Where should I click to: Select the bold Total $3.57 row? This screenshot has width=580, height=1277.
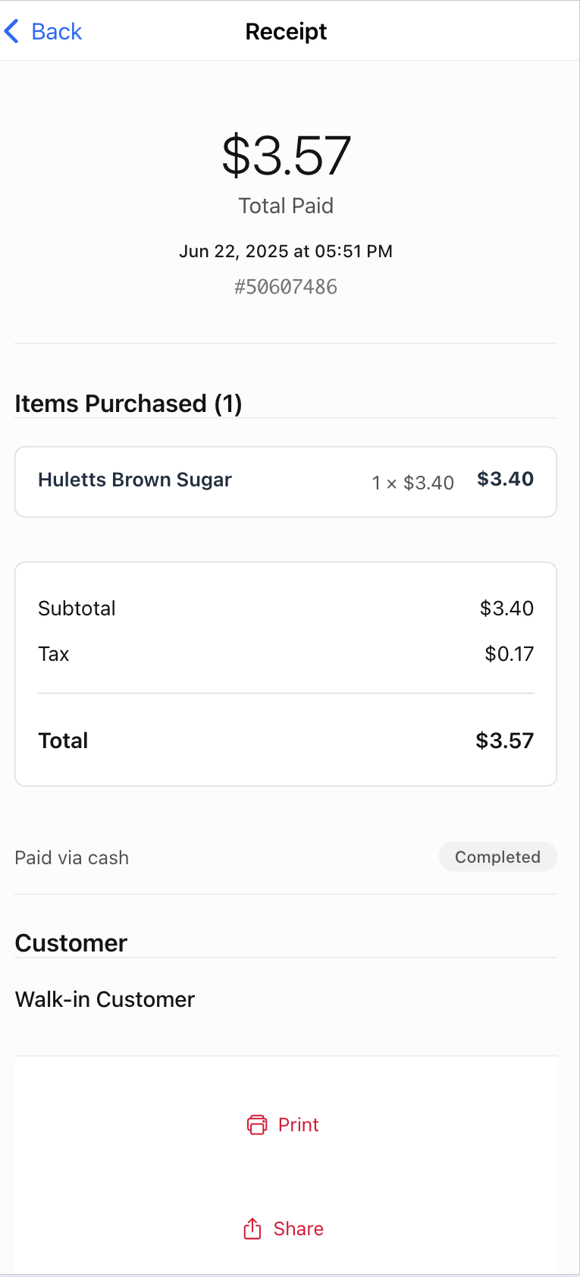[x=286, y=741]
